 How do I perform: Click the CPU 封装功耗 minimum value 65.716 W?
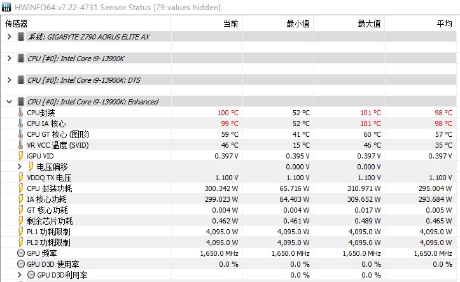pos(295,188)
